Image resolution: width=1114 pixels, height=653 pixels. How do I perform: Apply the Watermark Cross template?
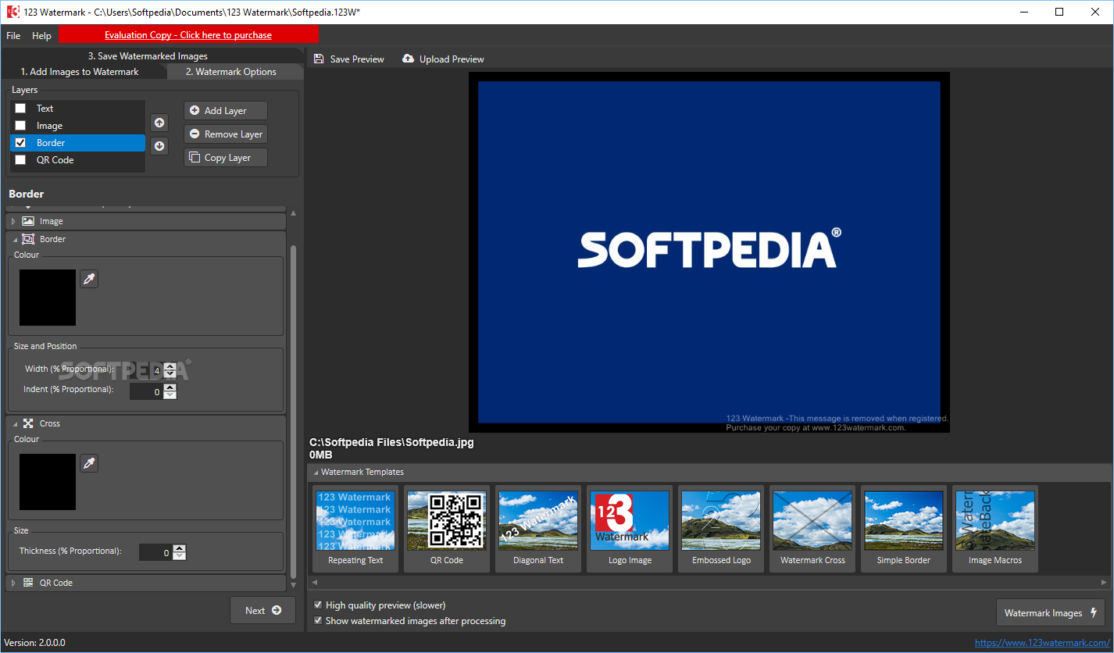tap(812, 529)
